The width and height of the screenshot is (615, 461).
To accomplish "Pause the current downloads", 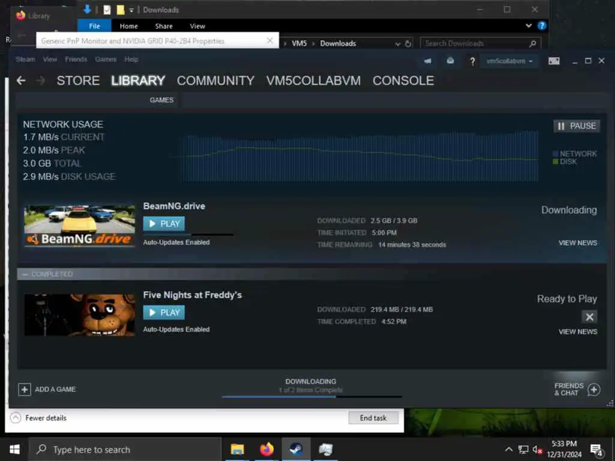I will click(x=577, y=126).
